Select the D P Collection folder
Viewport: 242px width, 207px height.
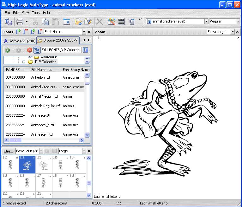pos(46,62)
